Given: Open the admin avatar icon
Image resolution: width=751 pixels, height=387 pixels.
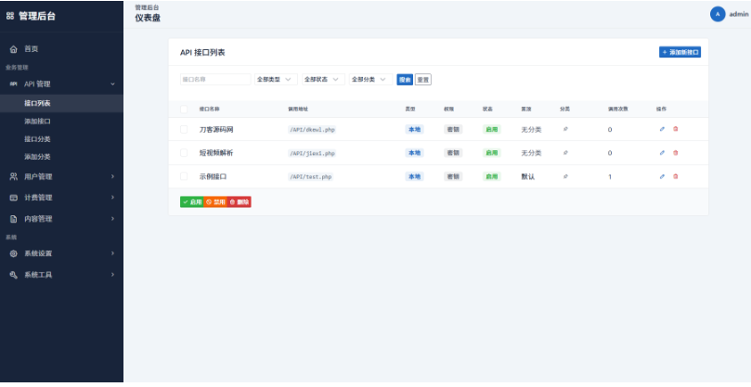Looking at the screenshot, I should point(718,14).
